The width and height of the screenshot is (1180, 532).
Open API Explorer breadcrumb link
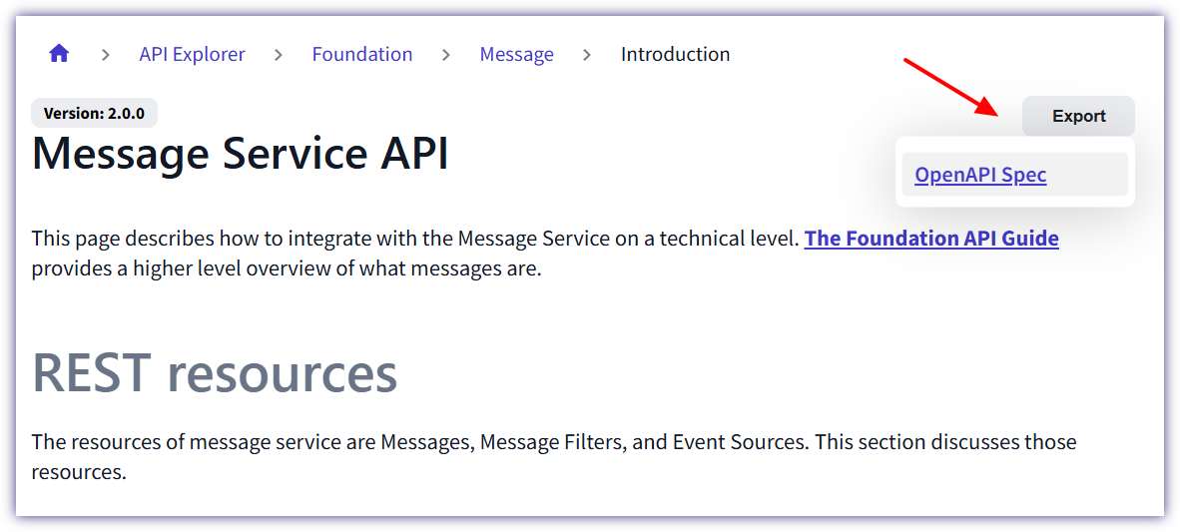[x=192, y=54]
